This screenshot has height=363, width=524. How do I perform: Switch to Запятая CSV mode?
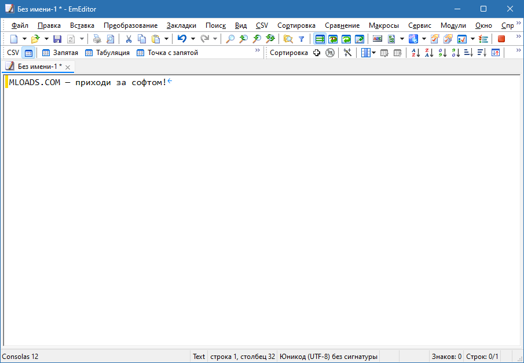(60, 53)
